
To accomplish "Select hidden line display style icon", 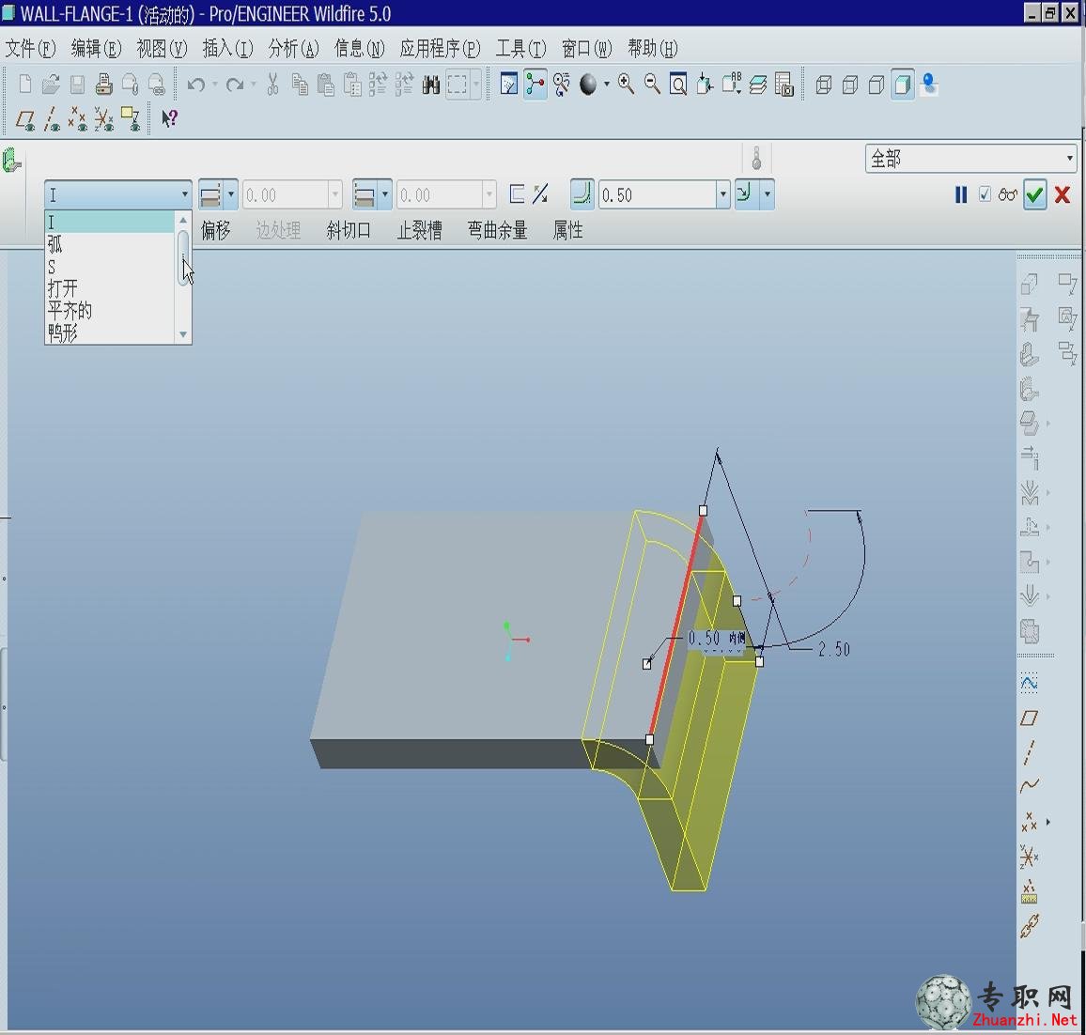I will (850, 85).
